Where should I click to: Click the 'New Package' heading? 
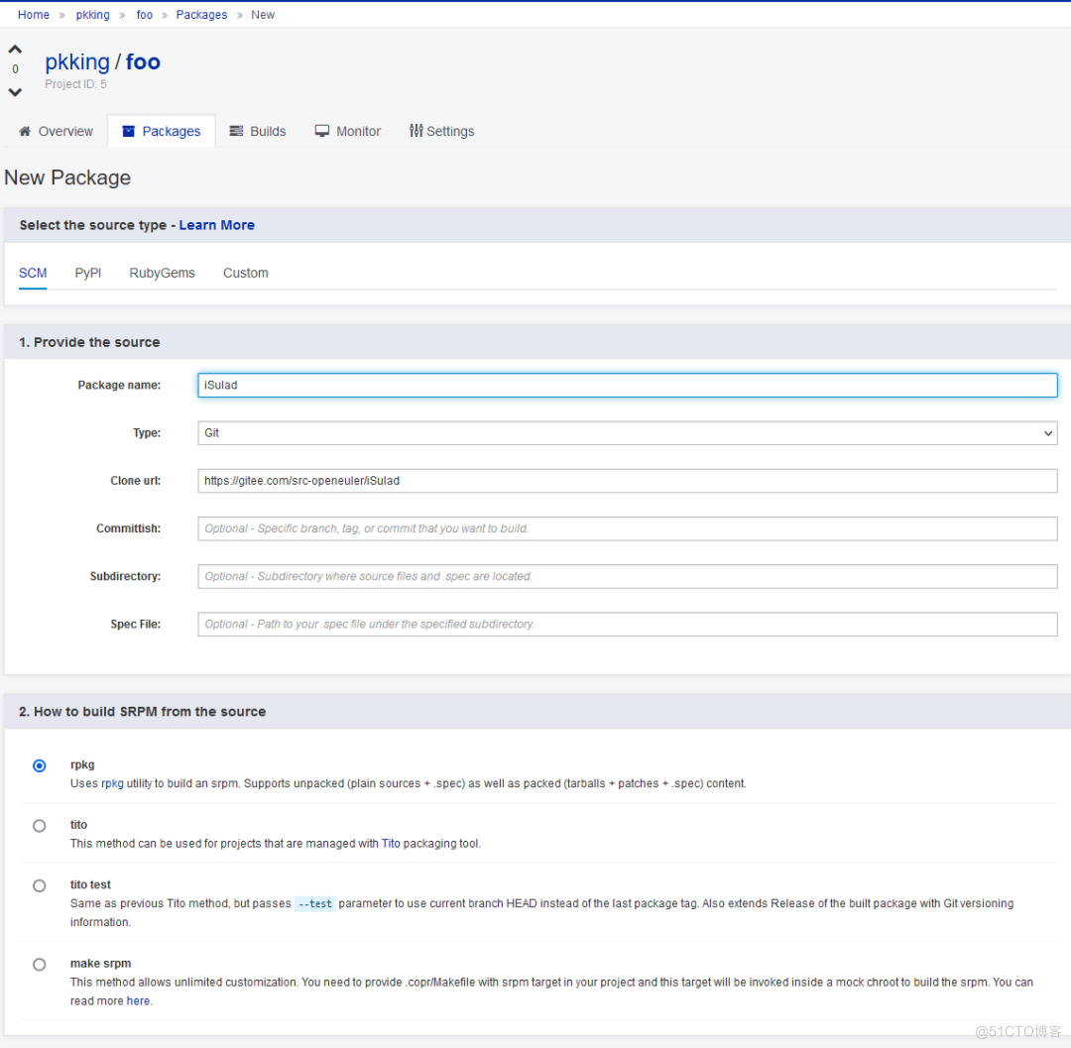[x=67, y=177]
